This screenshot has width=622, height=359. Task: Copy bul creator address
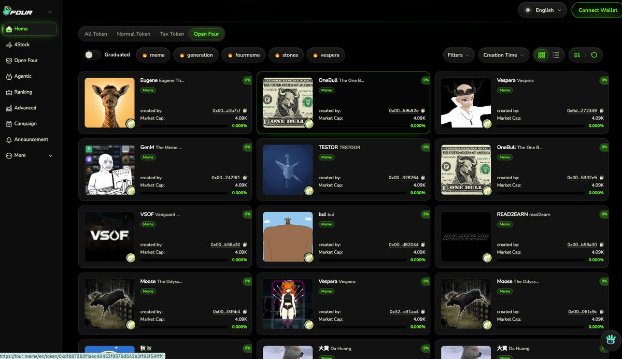pos(423,245)
